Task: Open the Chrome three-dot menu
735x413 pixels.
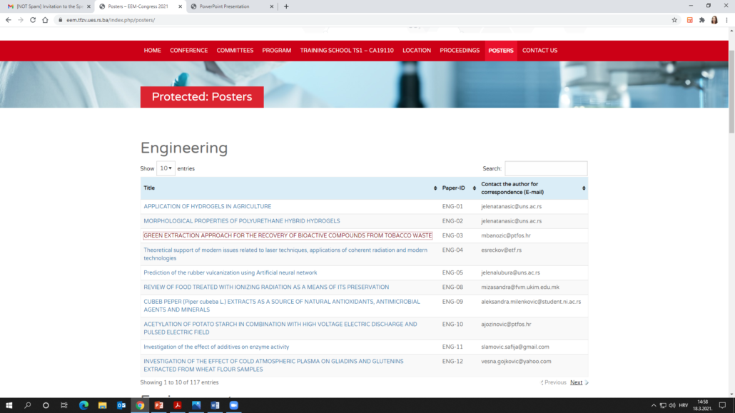Action: (x=726, y=20)
